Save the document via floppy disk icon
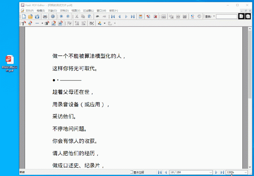Image resolution: width=254 pixels, height=176 pixels. (37, 17)
